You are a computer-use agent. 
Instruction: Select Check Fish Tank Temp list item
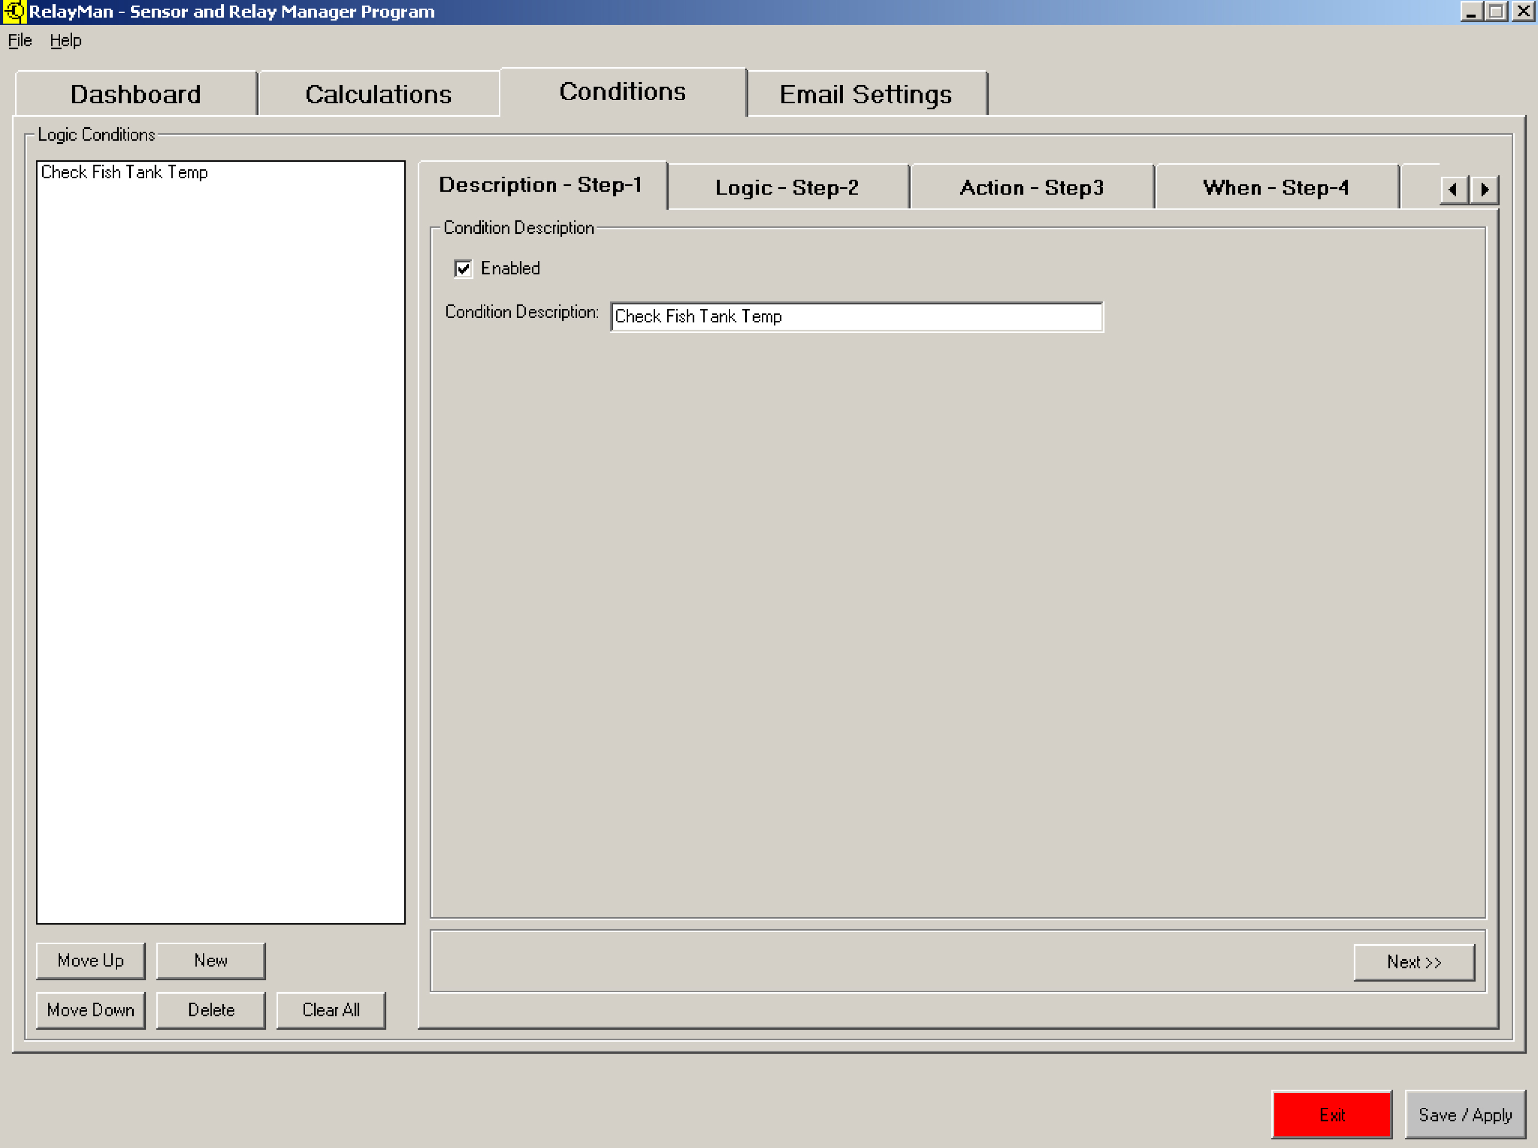pos(124,172)
